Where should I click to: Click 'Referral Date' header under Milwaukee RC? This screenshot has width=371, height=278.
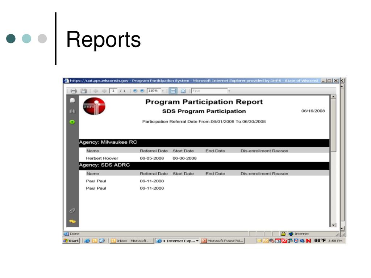pos(154,151)
